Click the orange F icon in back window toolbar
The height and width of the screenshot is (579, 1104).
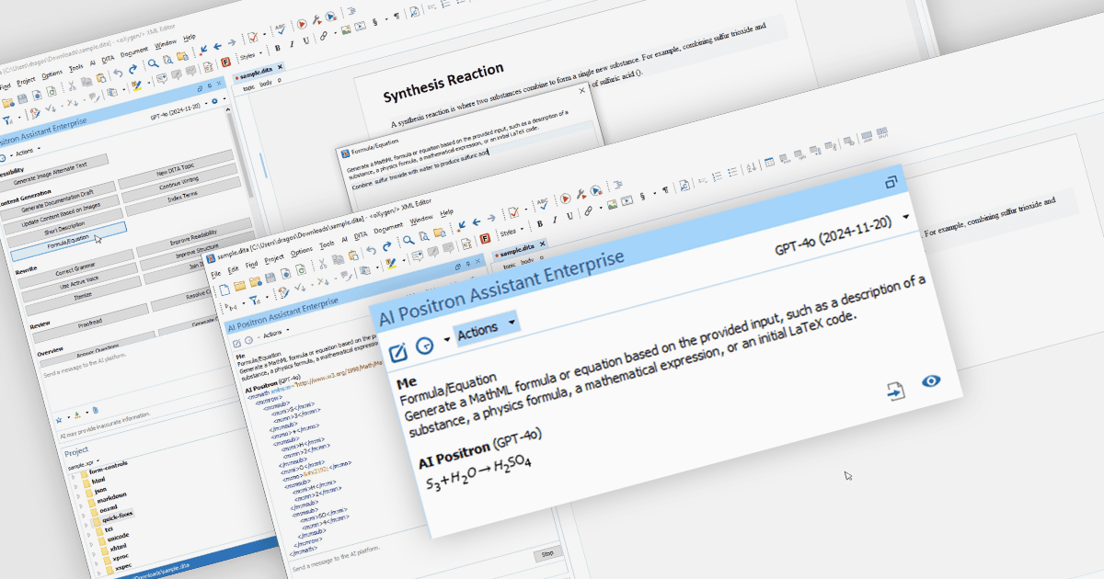pos(226,64)
